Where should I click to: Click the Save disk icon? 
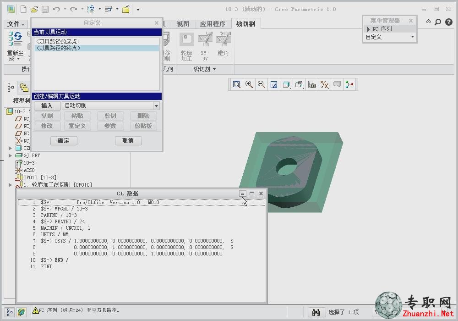45,9
